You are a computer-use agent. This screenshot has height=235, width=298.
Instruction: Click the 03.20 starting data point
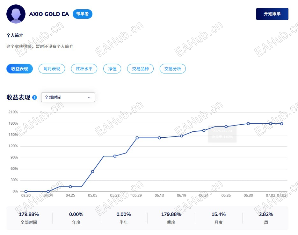click(26, 191)
